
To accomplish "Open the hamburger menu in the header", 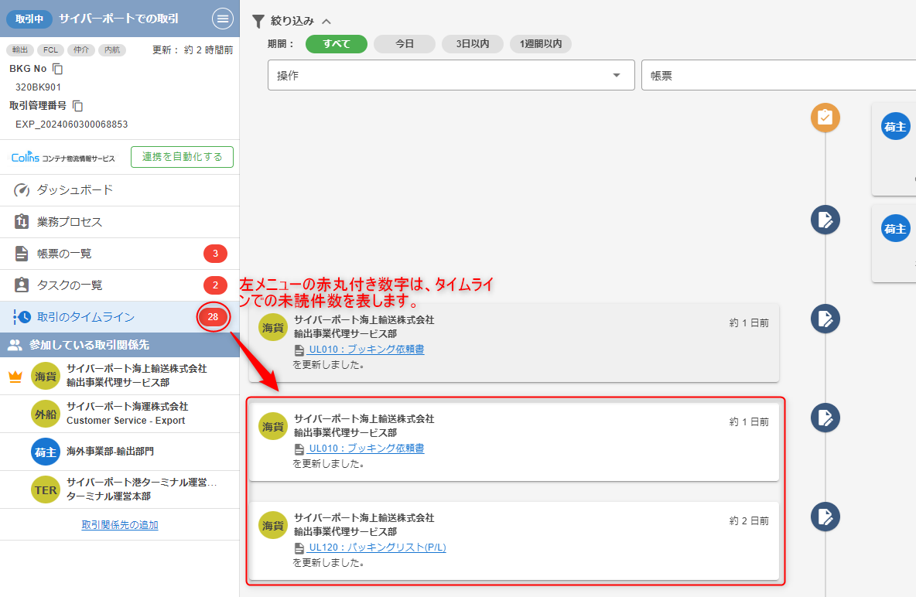I will pyautogui.click(x=222, y=19).
